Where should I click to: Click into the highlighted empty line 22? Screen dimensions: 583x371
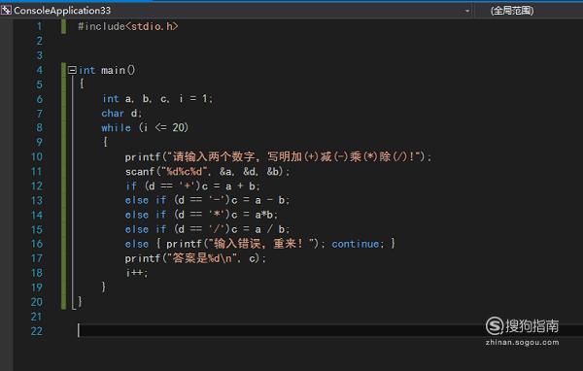pos(330,330)
